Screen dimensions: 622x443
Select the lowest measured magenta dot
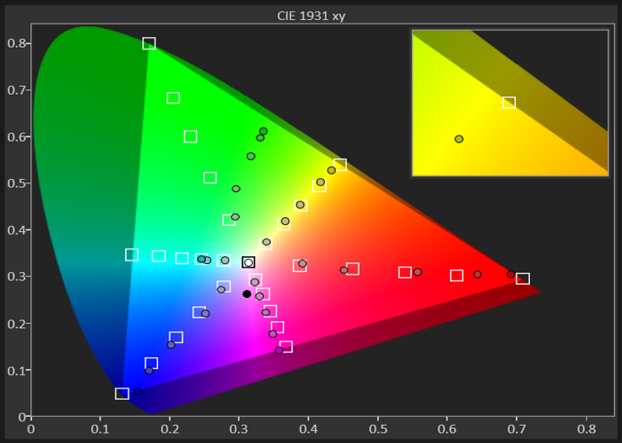point(279,350)
